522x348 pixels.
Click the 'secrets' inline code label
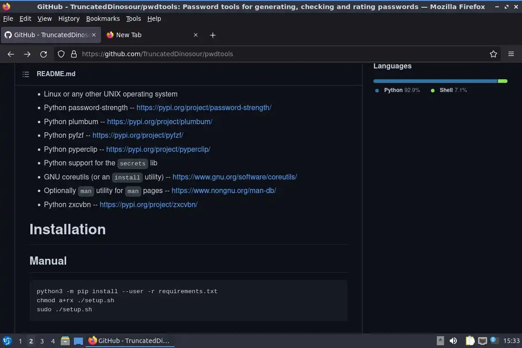[132, 164]
